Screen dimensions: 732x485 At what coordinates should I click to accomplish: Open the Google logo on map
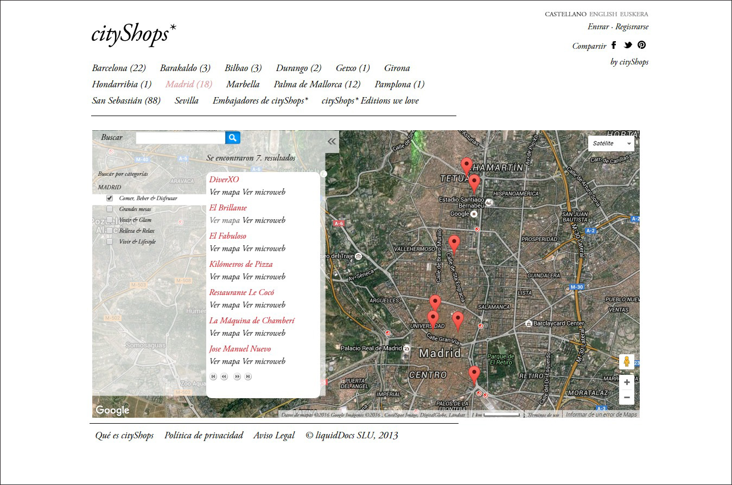(112, 410)
